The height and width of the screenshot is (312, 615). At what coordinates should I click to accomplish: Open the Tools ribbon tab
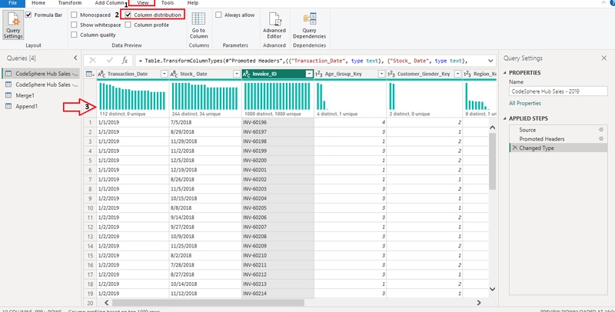coord(168,3)
